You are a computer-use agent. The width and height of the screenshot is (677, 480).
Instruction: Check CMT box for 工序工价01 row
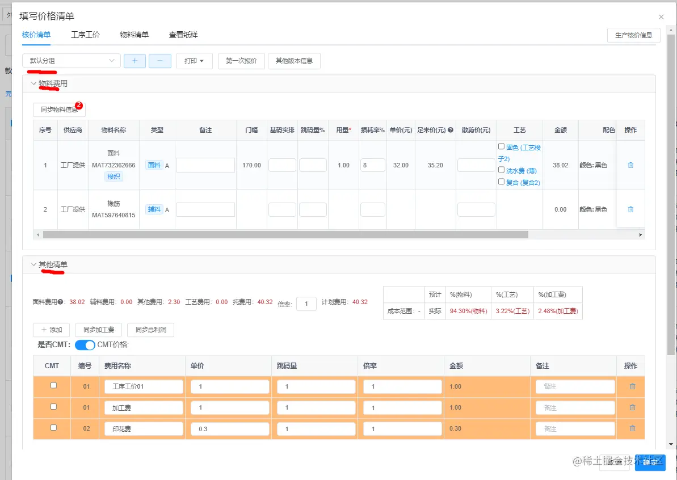coord(53,385)
